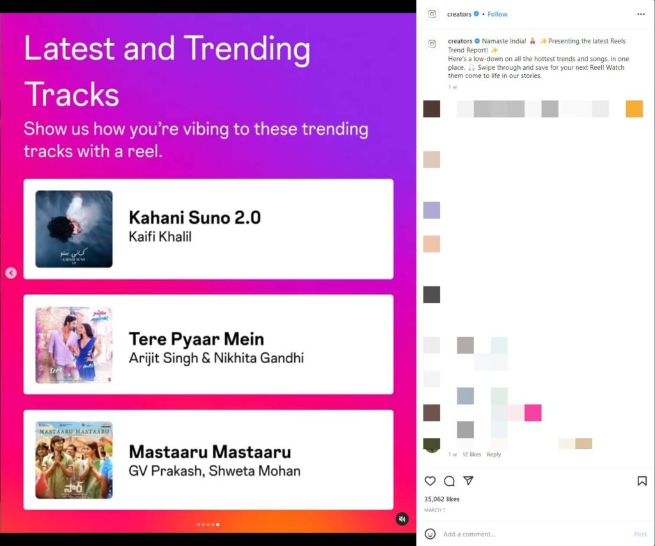
Task: Click the Post comment button
Action: pyautogui.click(x=640, y=534)
